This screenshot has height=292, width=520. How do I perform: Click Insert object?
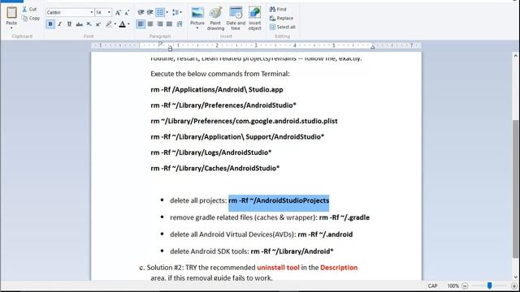click(x=254, y=19)
